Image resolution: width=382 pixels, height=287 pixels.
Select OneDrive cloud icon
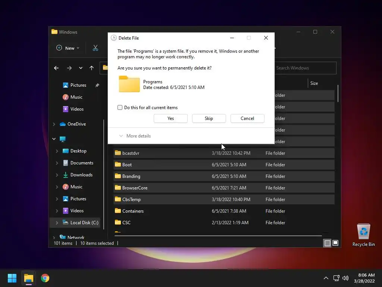(63, 124)
